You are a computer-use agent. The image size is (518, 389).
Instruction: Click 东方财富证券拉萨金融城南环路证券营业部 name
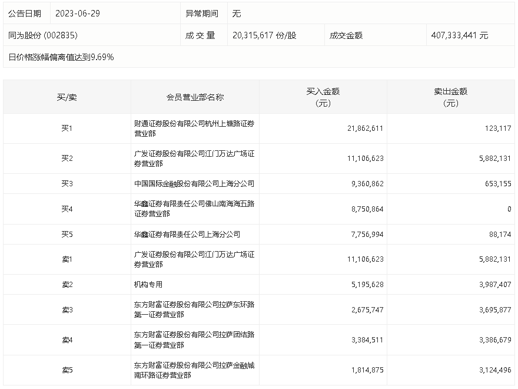point(194,370)
